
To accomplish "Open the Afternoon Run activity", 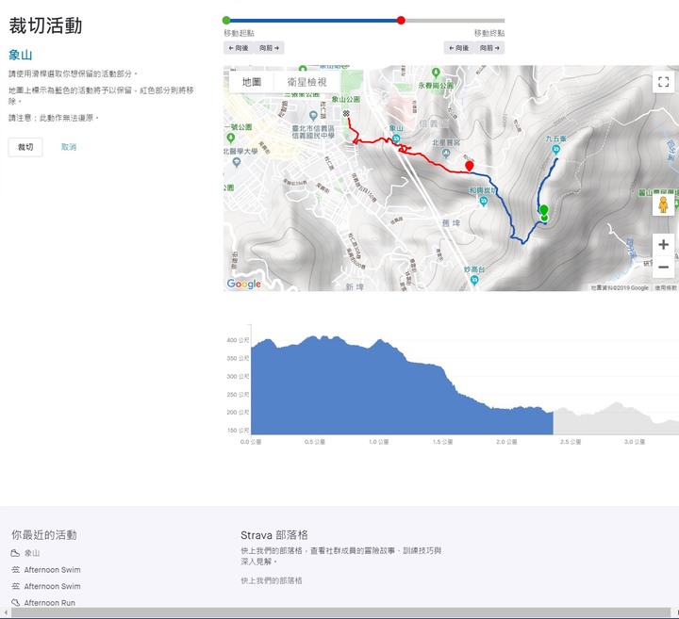I will (x=50, y=603).
